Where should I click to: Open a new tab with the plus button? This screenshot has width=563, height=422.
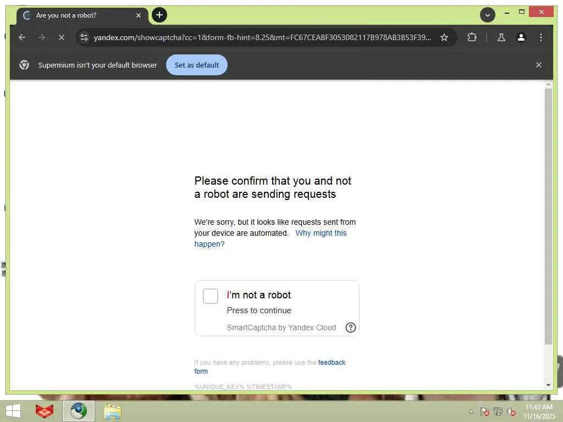point(159,15)
